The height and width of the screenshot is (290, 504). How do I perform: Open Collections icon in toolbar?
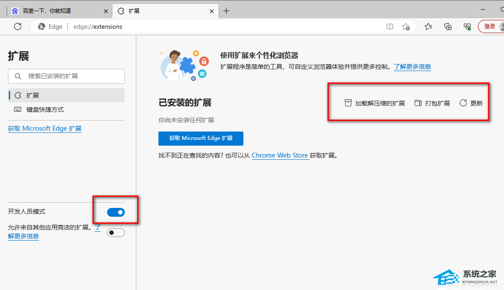(448, 26)
